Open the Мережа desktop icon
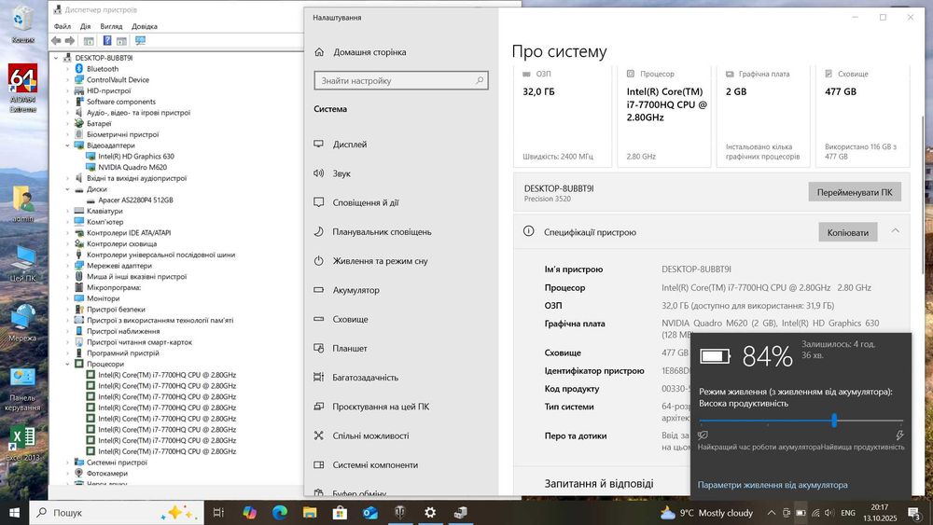 [x=22, y=323]
